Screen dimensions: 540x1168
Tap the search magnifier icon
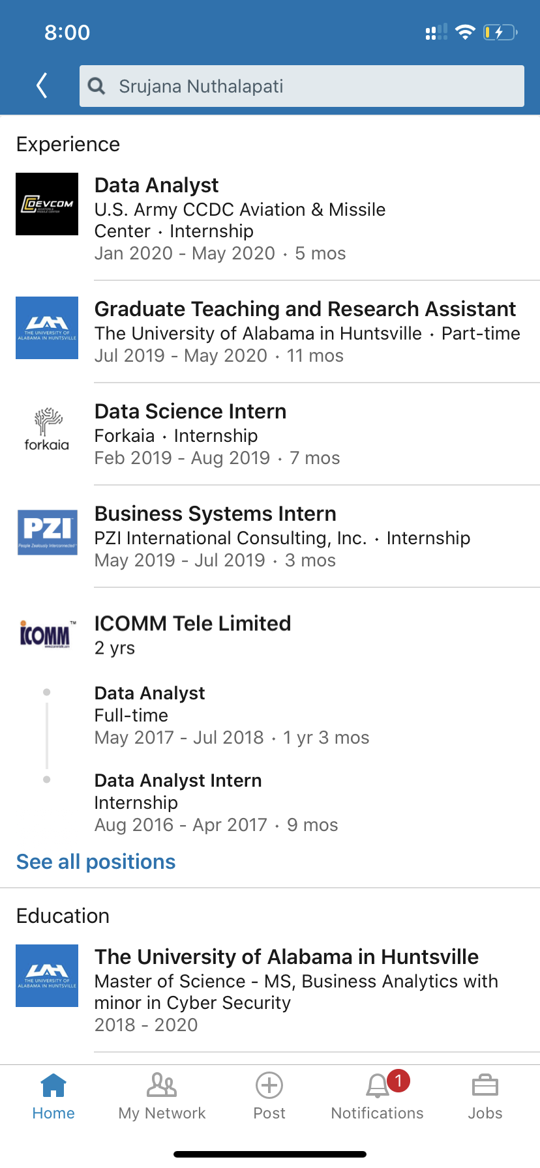click(97, 86)
